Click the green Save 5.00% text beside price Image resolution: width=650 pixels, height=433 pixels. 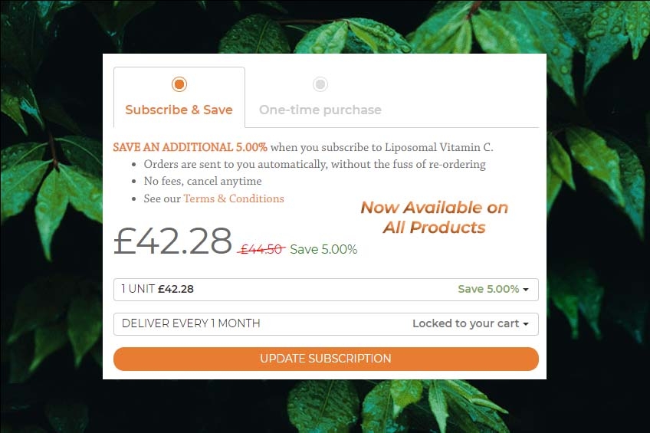tap(323, 249)
